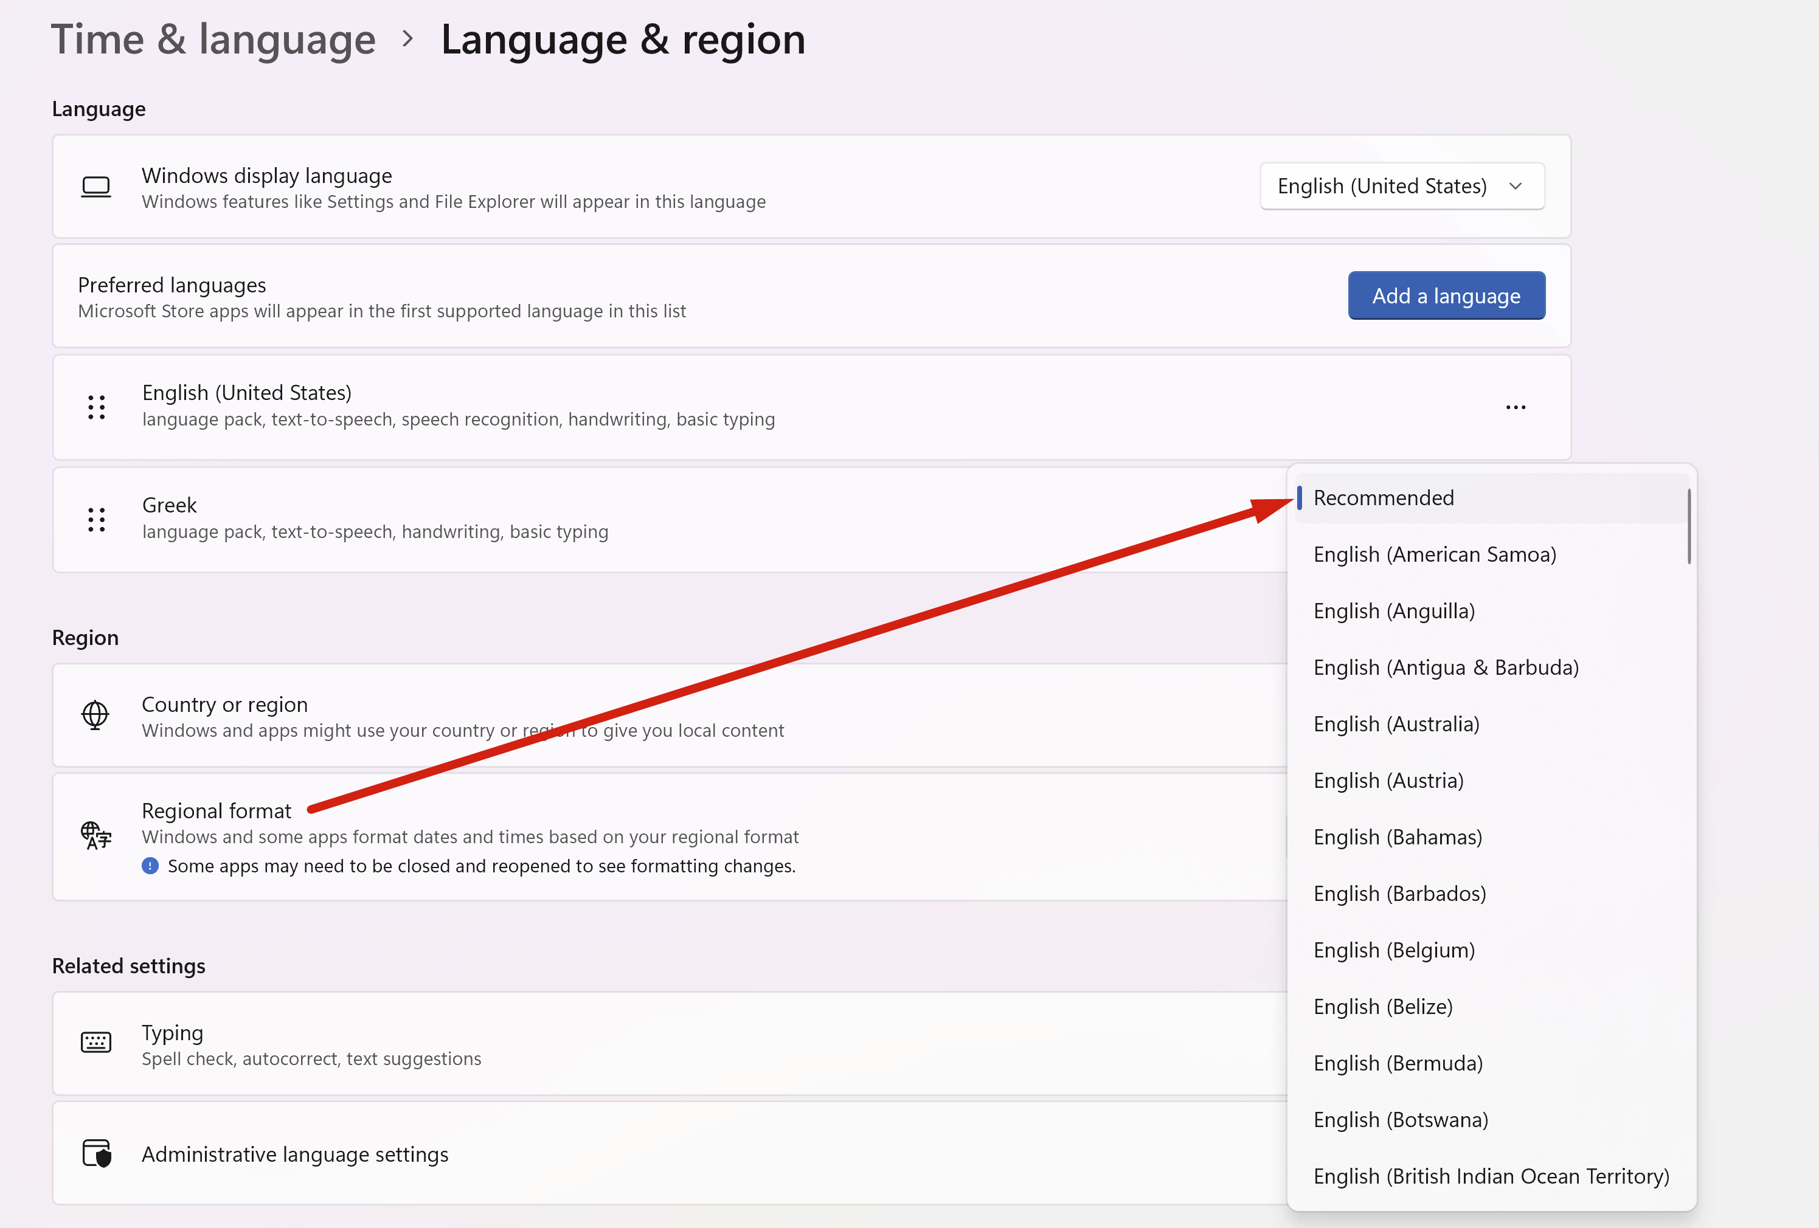The height and width of the screenshot is (1228, 1819).
Task: Click the laptop icon beside Windows display language
Action: 95,187
